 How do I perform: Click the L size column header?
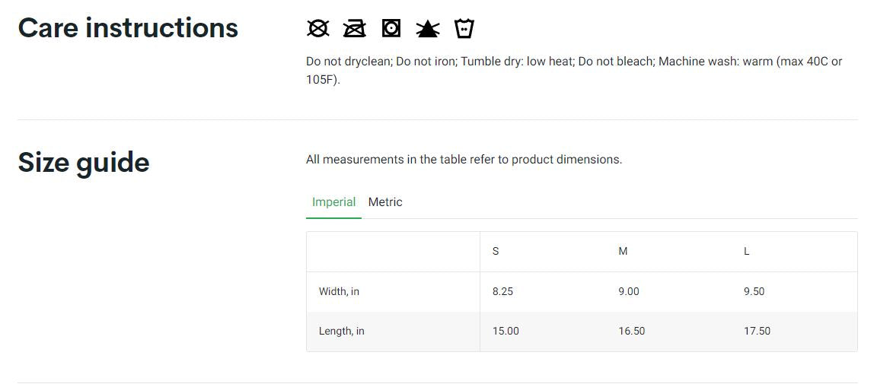click(x=747, y=252)
